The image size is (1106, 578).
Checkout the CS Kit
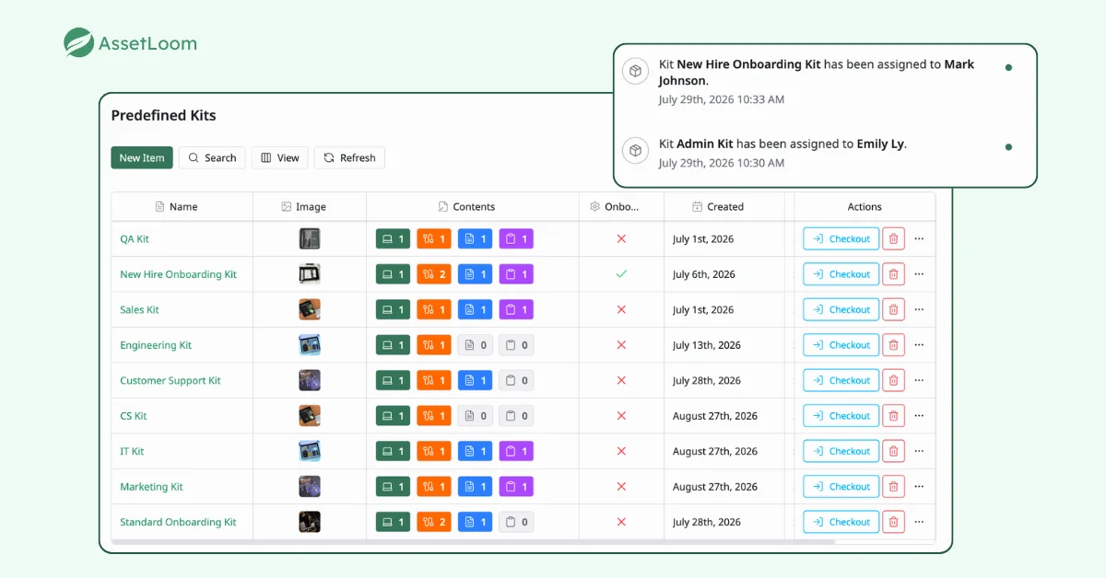(x=841, y=416)
